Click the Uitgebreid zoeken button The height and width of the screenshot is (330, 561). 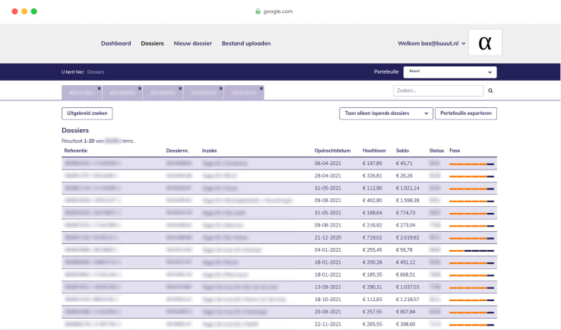coord(87,113)
